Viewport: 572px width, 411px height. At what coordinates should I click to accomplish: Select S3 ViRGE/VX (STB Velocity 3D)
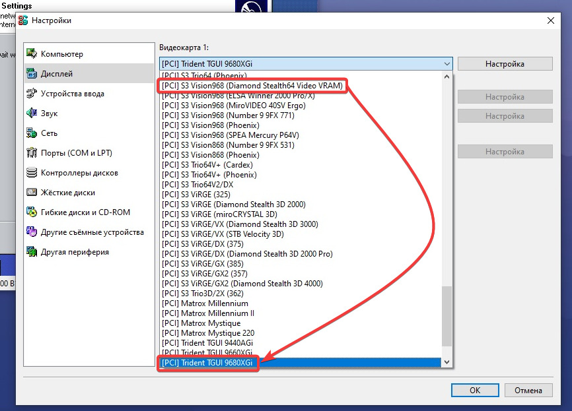301,234
